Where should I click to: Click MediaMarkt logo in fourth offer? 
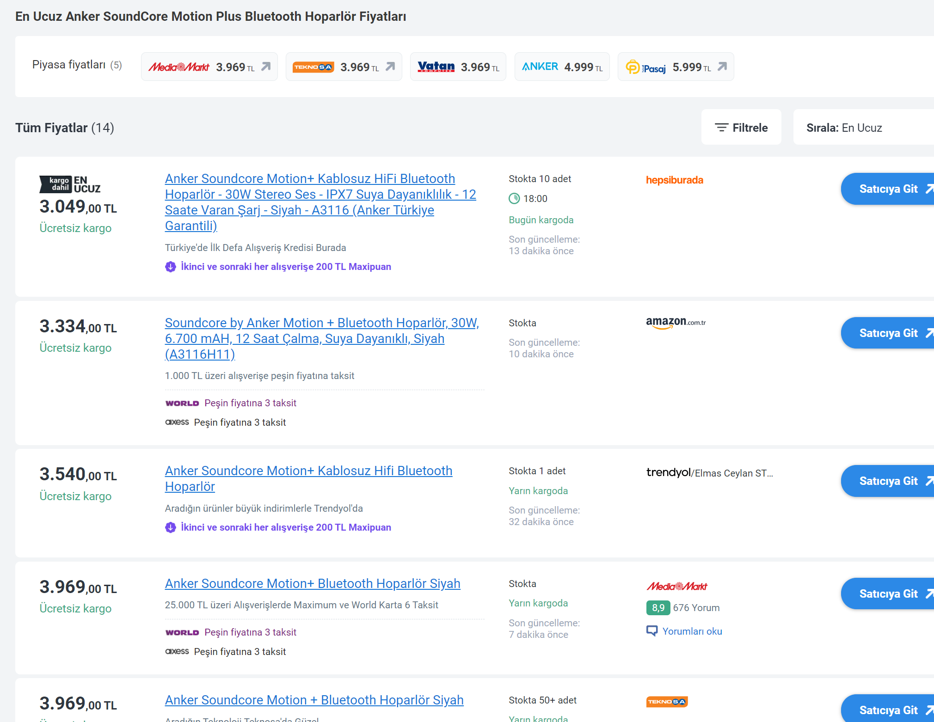pyautogui.click(x=677, y=586)
